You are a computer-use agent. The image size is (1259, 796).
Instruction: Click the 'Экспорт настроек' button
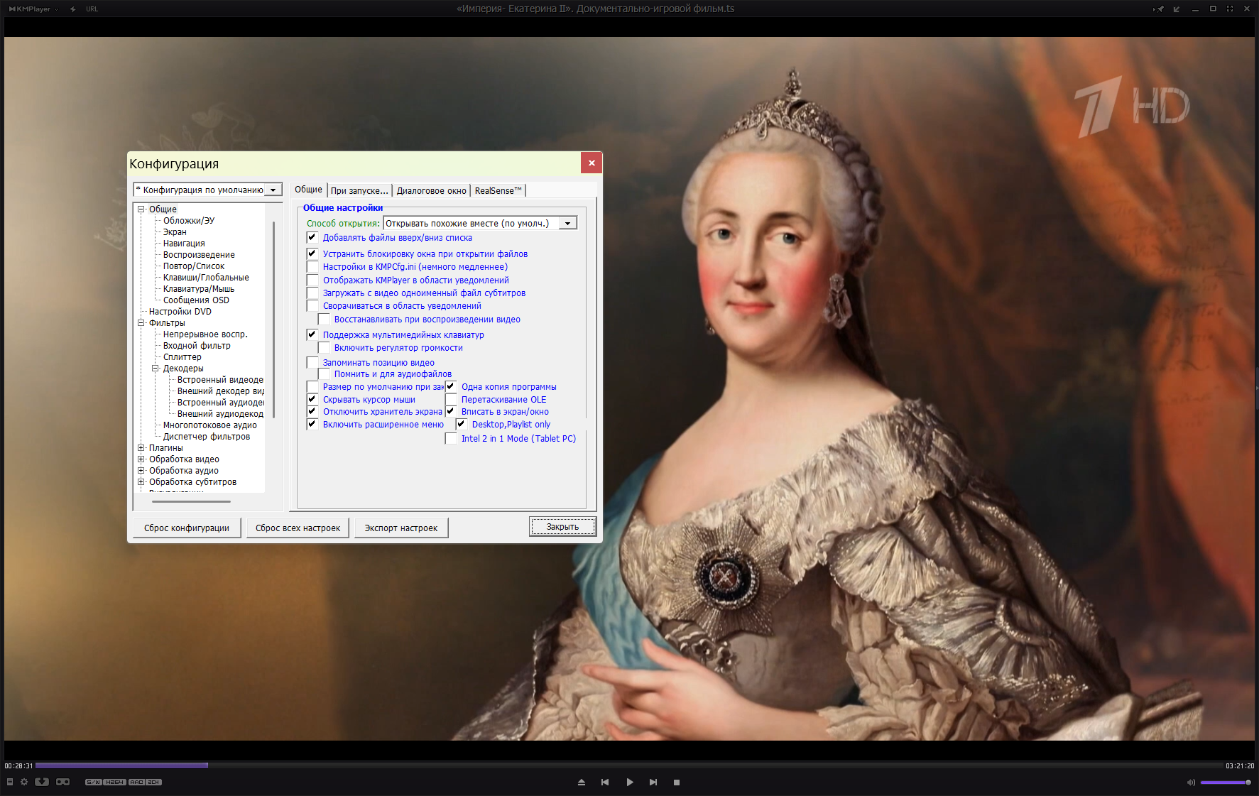(x=401, y=528)
